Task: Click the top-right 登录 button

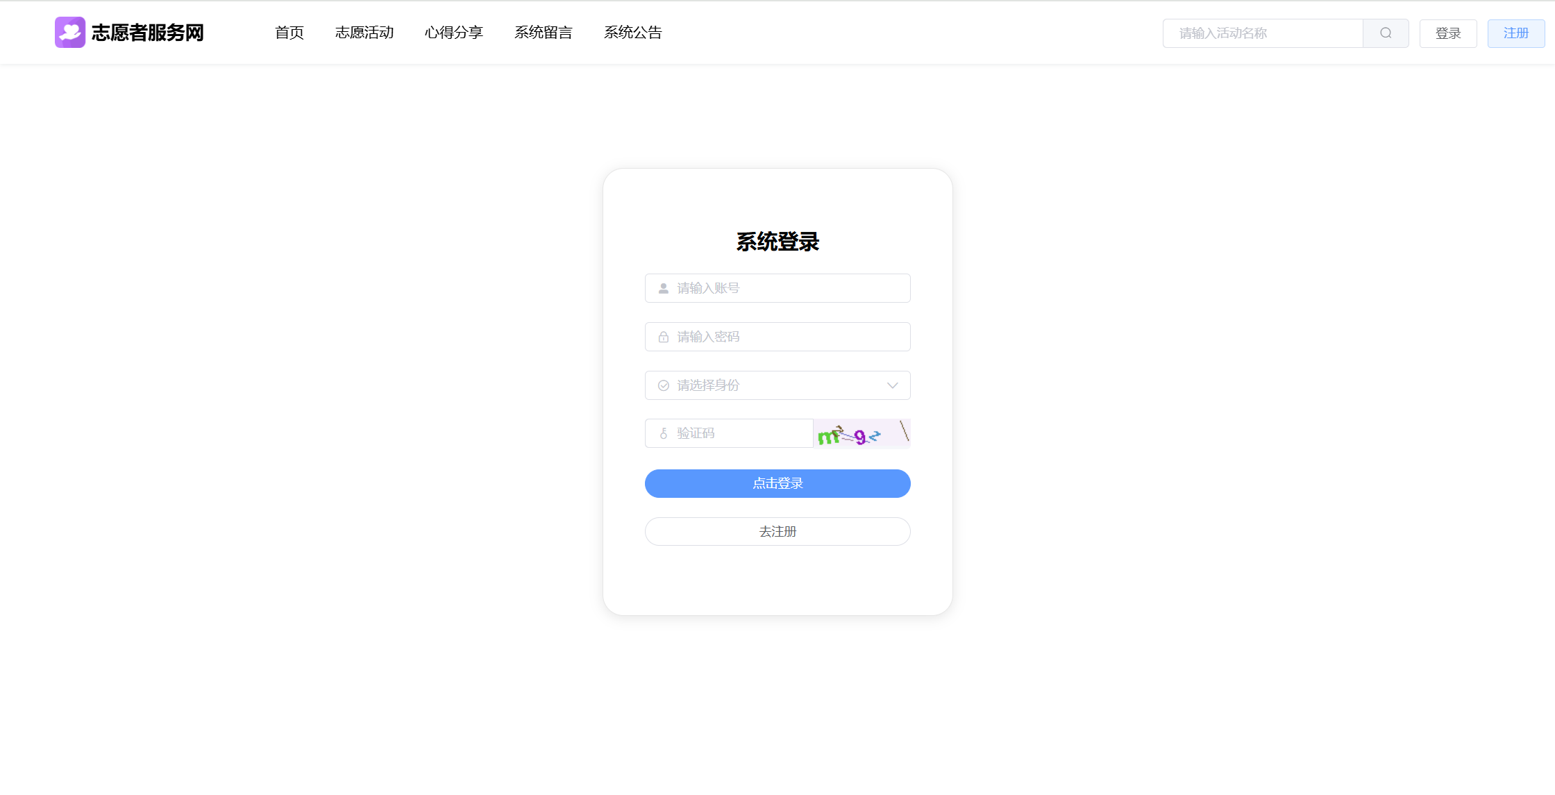Action: click(x=1448, y=33)
